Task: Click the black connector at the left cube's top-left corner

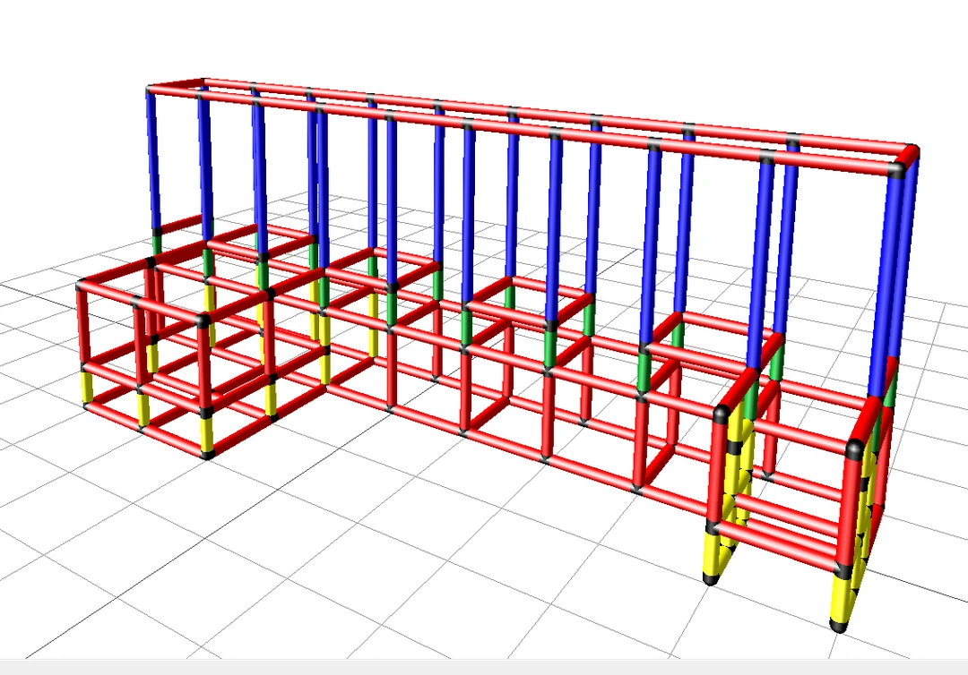Action: pyautogui.click(x=82, y=285)
